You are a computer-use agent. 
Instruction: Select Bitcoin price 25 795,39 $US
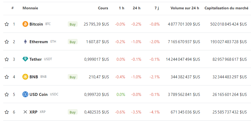(96, 24)
